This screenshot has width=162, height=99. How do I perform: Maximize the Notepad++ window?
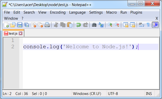140,3
